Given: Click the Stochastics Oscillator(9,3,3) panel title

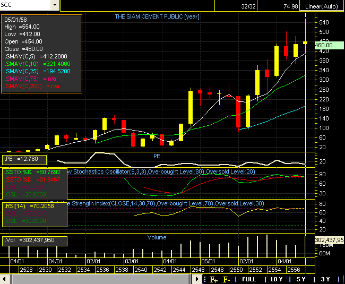Looking at the screenshot, I should pyautogui.click(x=162, y=171).
